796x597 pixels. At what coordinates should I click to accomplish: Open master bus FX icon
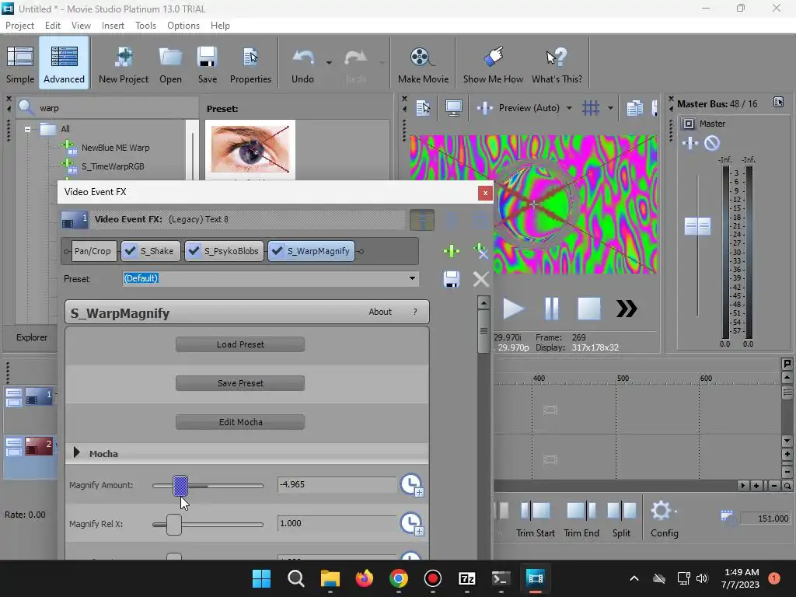(x=690, y=143)
